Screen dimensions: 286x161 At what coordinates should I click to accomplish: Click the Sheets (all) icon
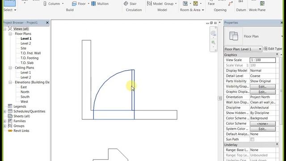point(10,116)
